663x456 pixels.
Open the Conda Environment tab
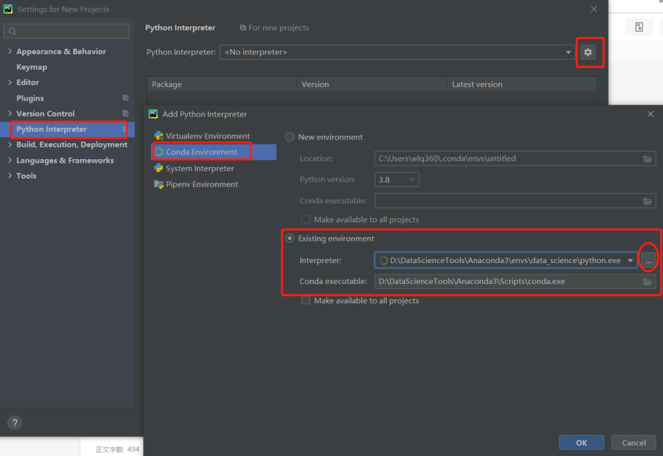point(201,152)
